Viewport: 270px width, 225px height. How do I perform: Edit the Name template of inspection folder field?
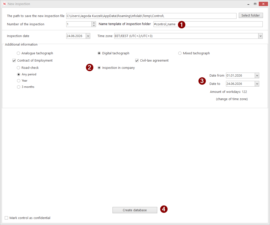click(208, 24)
